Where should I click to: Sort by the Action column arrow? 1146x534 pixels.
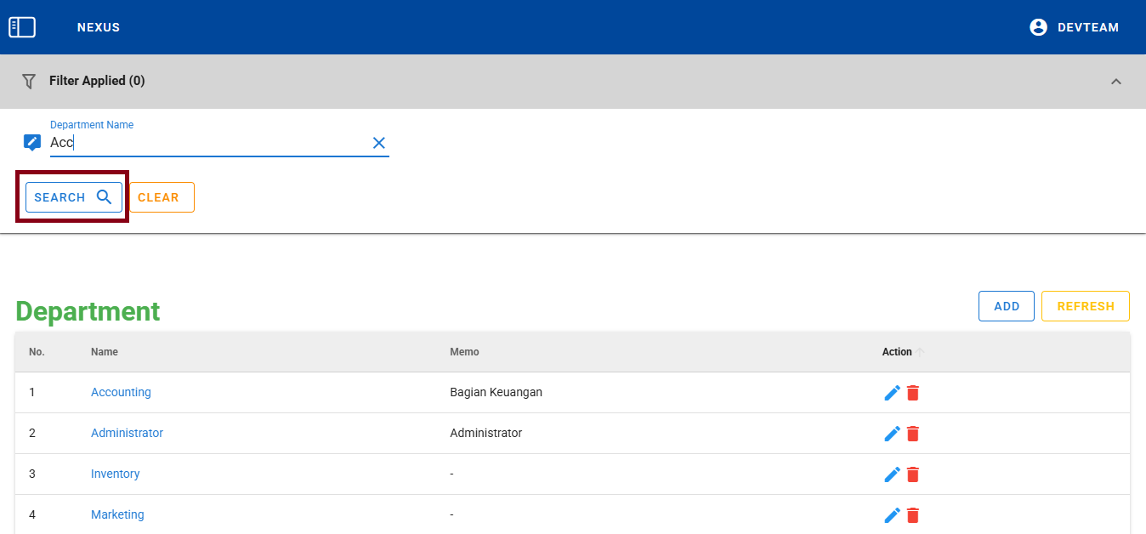pyautogui.click(x=920, y=352)
